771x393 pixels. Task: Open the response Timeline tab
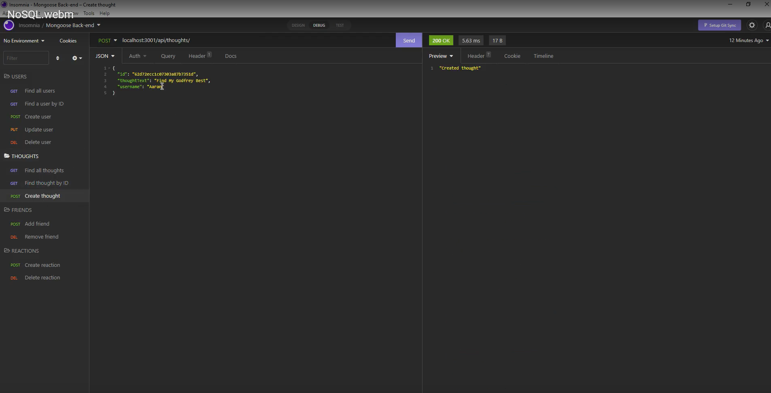(543, 56)
